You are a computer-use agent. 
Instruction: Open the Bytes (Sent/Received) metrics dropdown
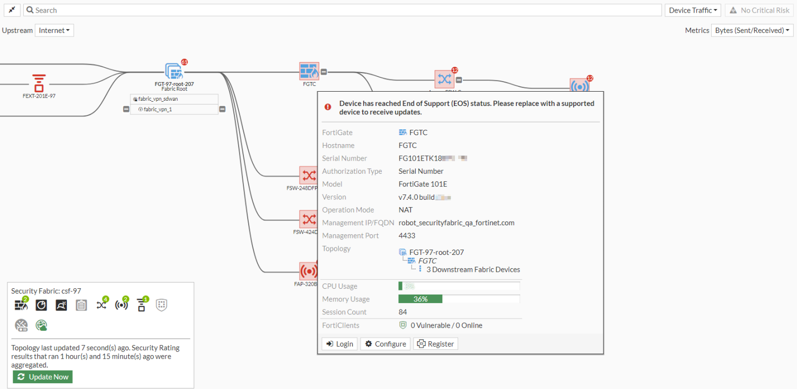coord(751,30)
